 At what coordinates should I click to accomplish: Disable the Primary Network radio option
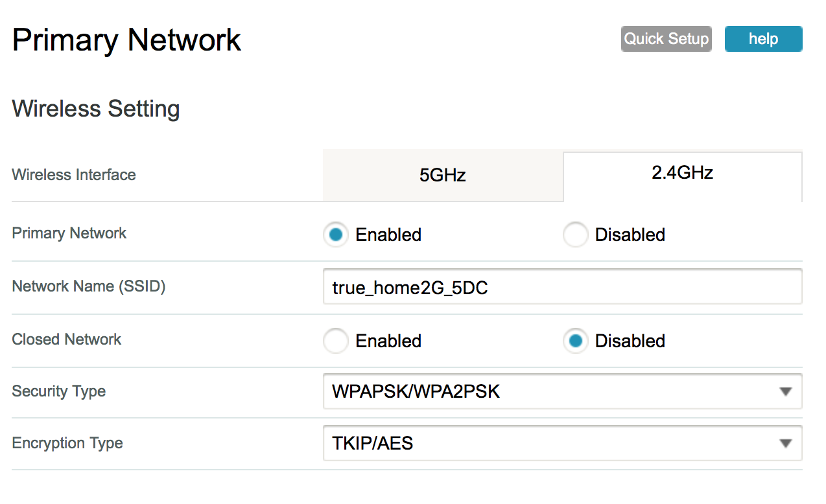click(576, 235)
